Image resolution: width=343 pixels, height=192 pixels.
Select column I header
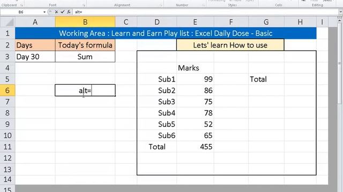322,22
